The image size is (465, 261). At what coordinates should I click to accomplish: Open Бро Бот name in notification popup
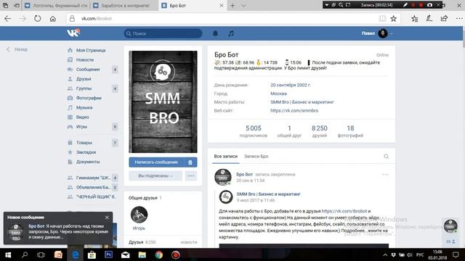[36, 226]
